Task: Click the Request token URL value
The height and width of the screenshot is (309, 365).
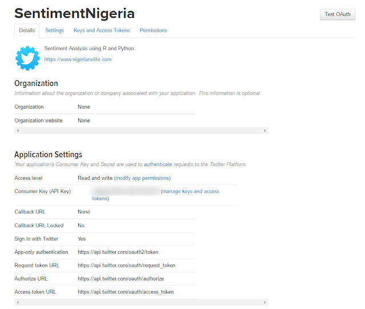Action: 127,265
